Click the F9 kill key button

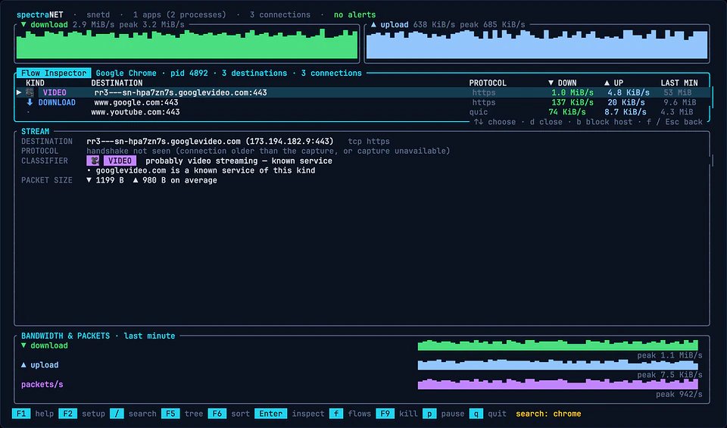[385, 414]
